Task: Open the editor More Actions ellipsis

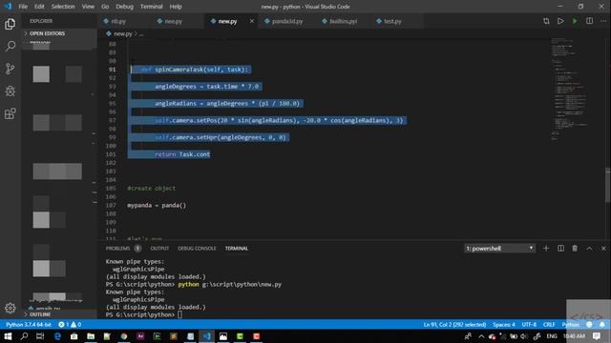Action: pyautogui.click(x=603, y=21)
